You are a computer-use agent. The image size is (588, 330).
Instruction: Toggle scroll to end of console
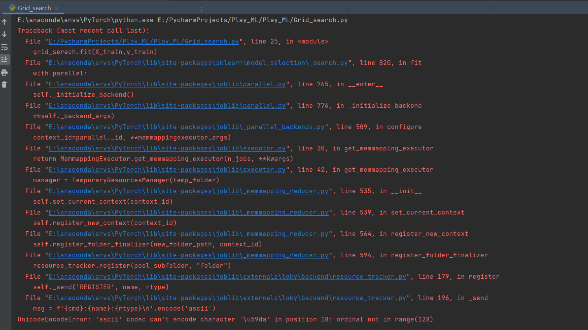[4, 59]
